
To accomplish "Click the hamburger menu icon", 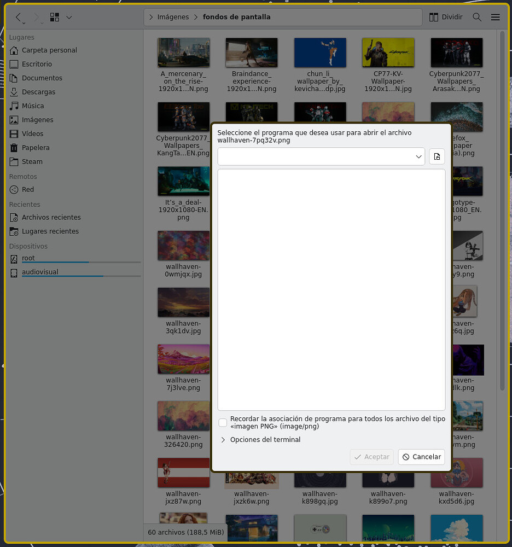I will click(495, 17).
